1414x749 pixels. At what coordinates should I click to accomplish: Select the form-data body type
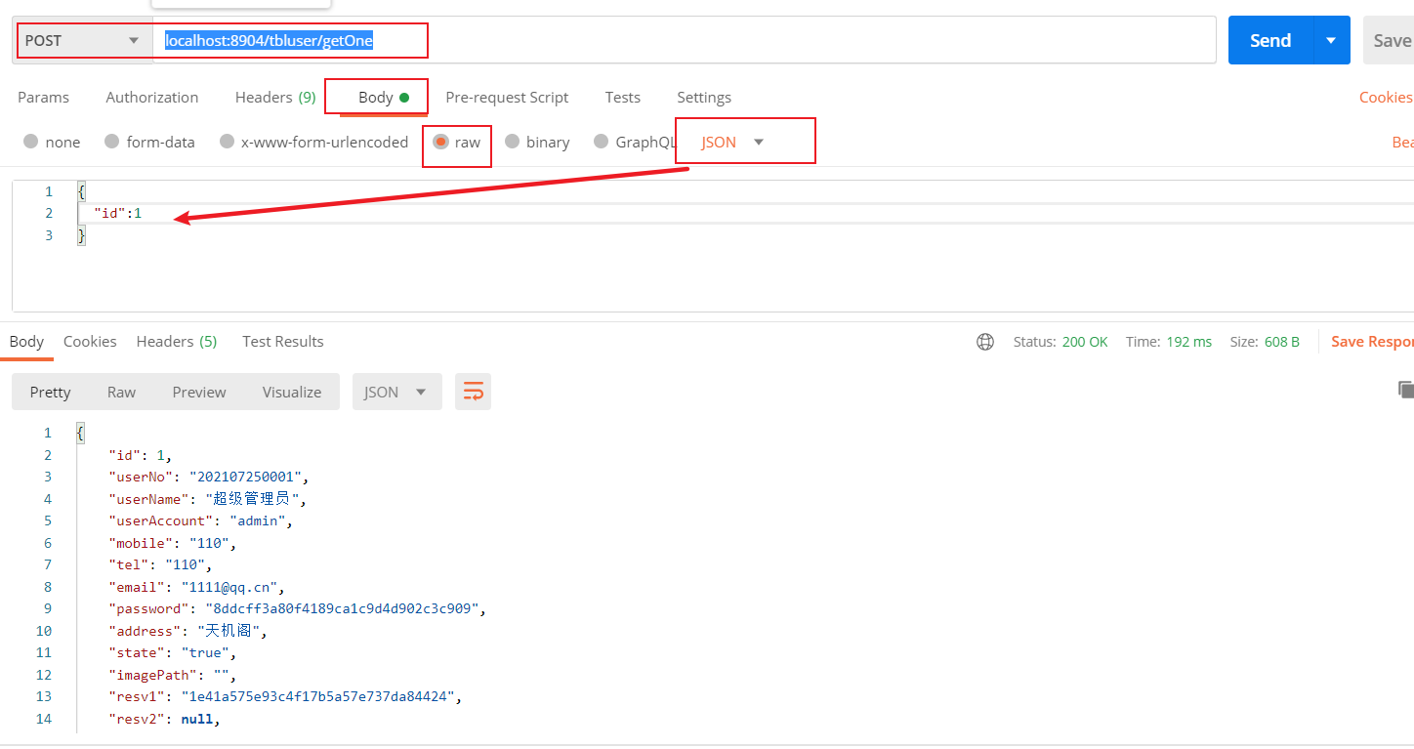pyautogui.click(x=149, y=142)
